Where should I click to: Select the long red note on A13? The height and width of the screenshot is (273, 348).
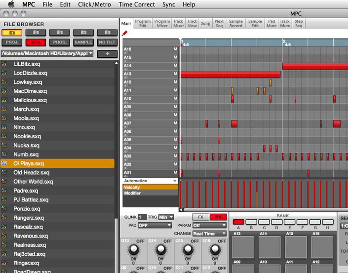click(231, 75)
